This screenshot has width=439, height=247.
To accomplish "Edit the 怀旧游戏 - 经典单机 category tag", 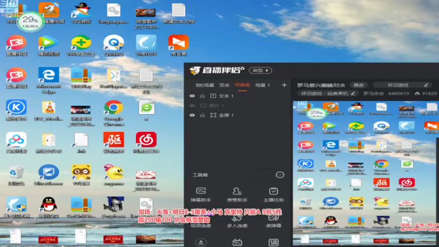I will [x=328, y=93].
